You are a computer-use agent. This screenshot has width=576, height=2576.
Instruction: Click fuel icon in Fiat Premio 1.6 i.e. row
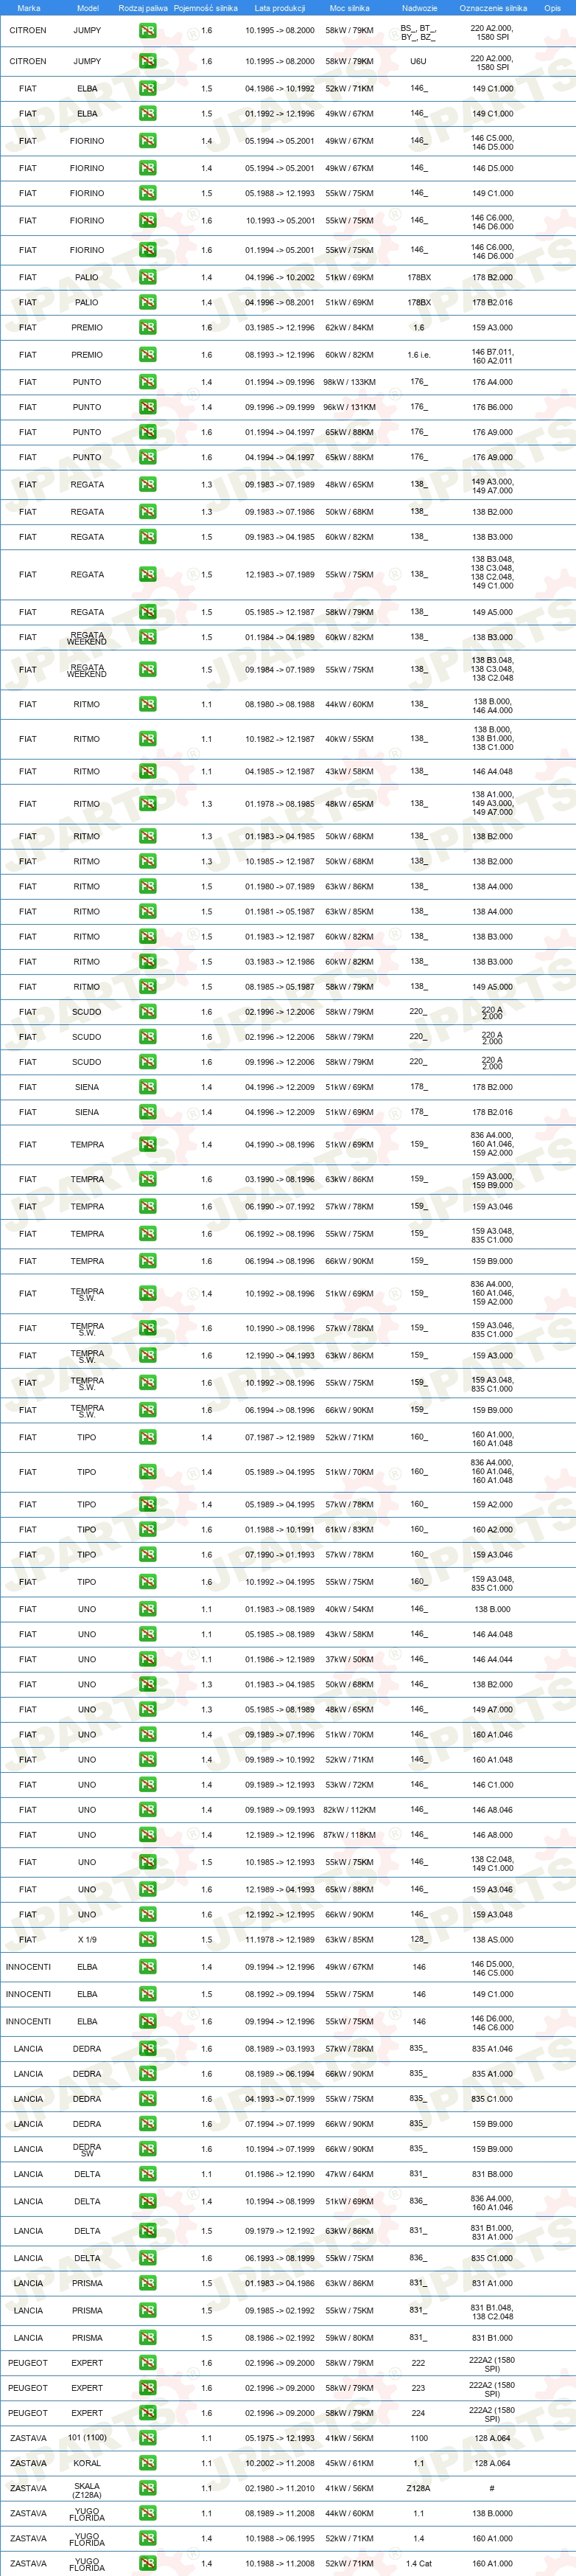(148, 355)
